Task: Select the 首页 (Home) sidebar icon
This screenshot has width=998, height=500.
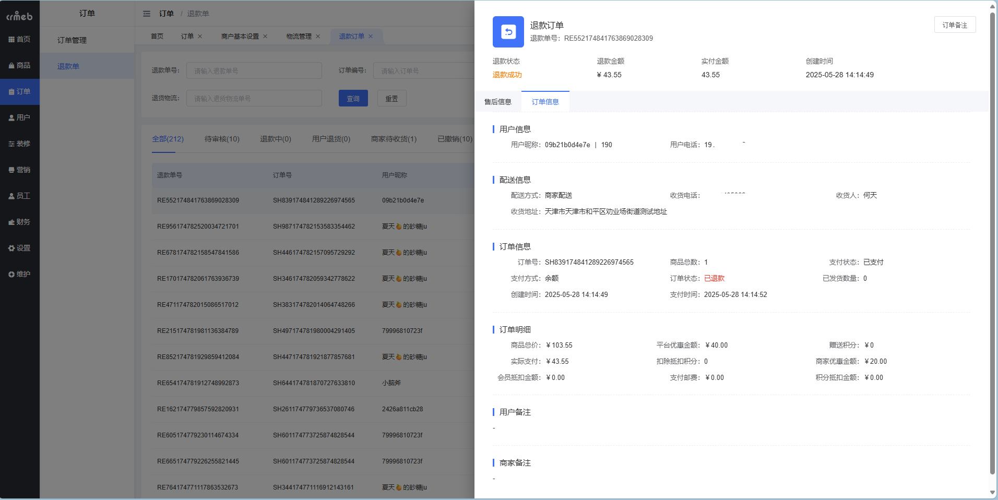Action: (20, 39)
